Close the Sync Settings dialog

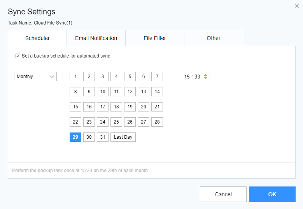click(x=297, y=5)
